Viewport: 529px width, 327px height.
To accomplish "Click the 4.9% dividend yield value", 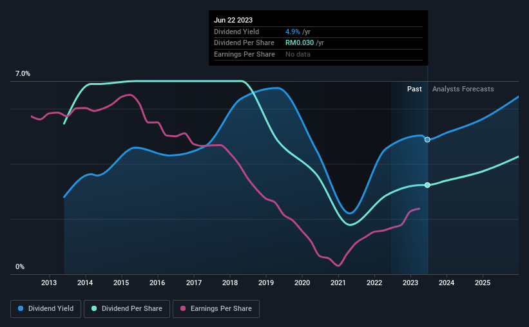I will click(293, 32).
